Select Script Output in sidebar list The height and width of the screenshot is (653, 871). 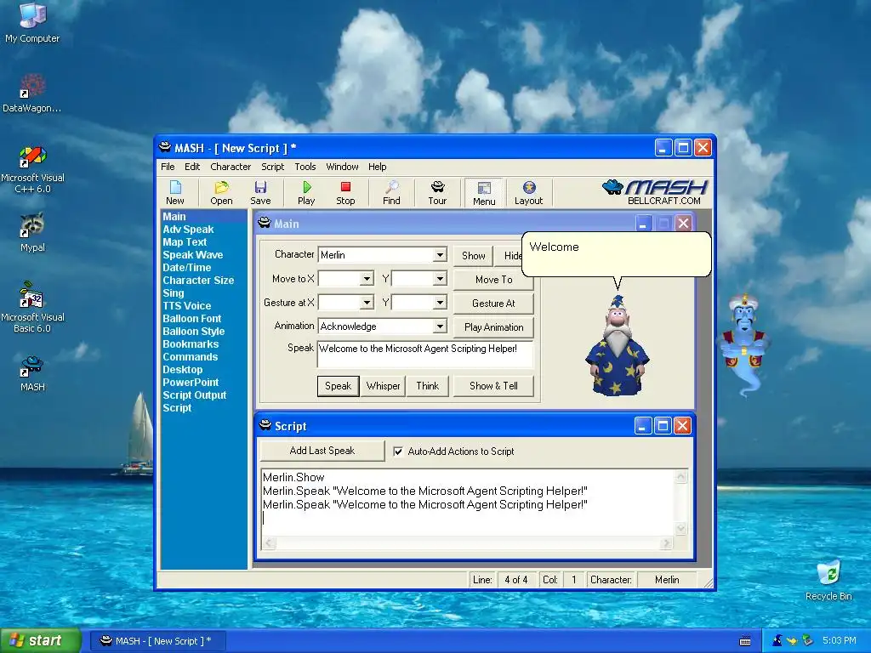point(195,395)
